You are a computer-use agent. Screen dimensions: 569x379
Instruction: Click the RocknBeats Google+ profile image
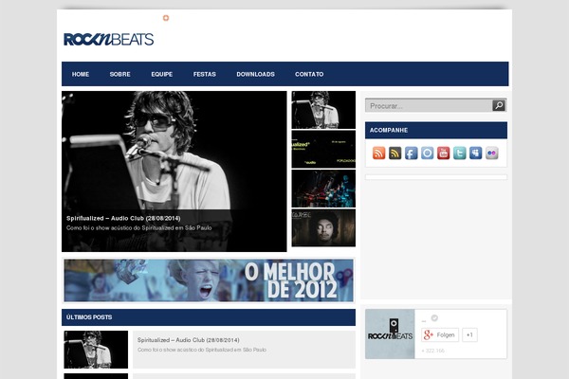[390, 334]
